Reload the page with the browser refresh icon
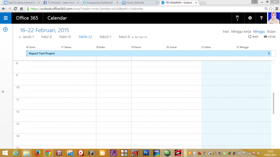This screenshot has width=280, height=157. click(x=15, y=8)
